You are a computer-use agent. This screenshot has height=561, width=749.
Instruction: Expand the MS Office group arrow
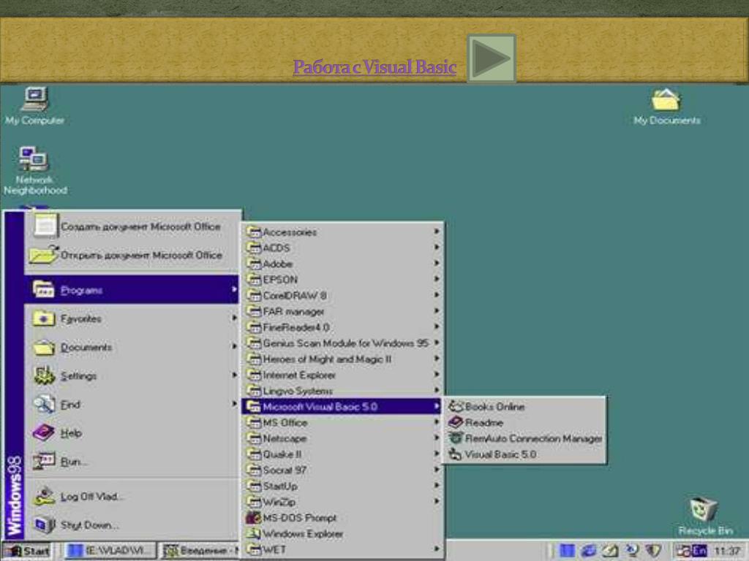(x=437, y=422)
